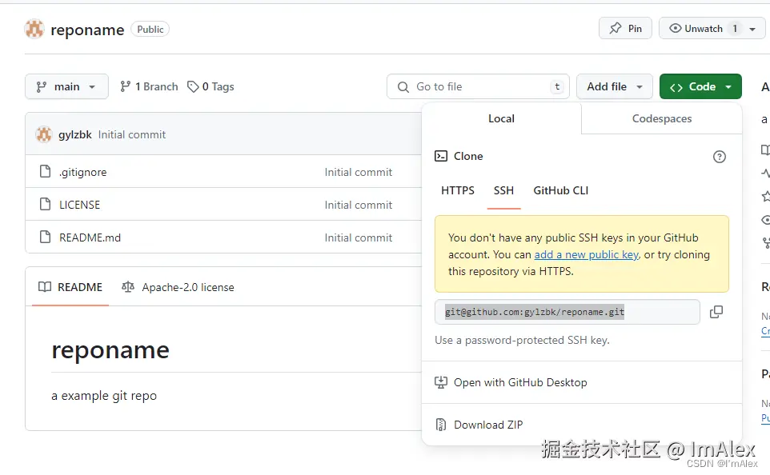
Task: Toggle the green Code dropdown button
Action: (700, 86)
